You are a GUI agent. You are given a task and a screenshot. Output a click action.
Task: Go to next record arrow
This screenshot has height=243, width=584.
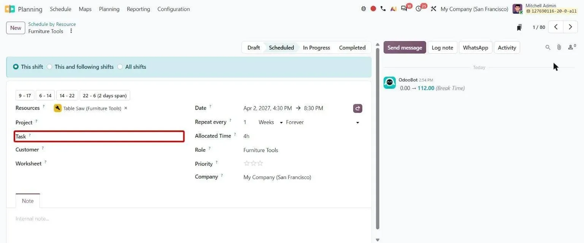click(x=570, y=27)
